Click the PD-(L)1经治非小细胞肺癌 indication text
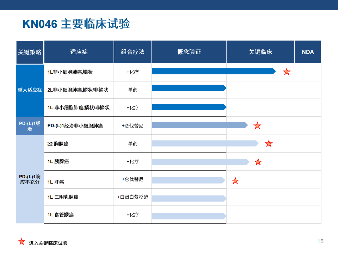338x253 pixels. coord(75,126)
